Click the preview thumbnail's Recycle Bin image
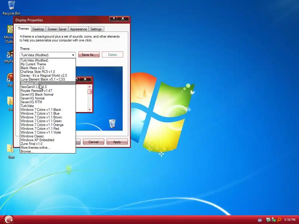 pyautogui.click(x=112, y=123)
